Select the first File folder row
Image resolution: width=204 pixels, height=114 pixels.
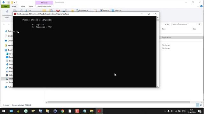[x=166, y=45]
